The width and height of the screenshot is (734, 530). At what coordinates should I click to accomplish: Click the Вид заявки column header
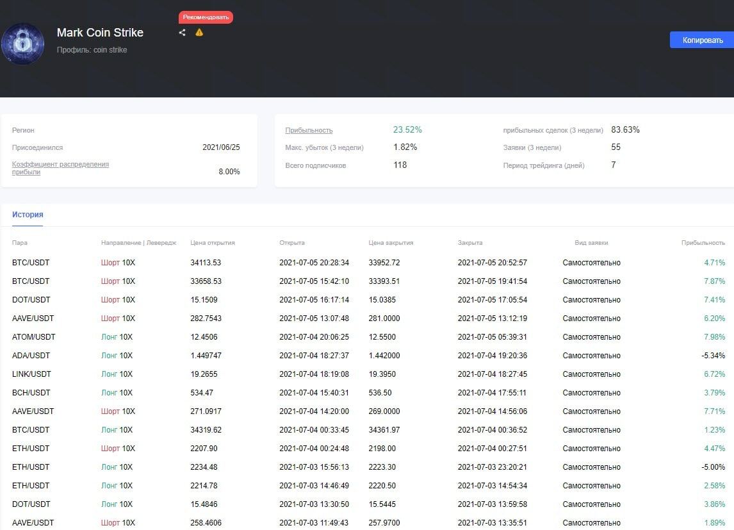coord(591,242)
